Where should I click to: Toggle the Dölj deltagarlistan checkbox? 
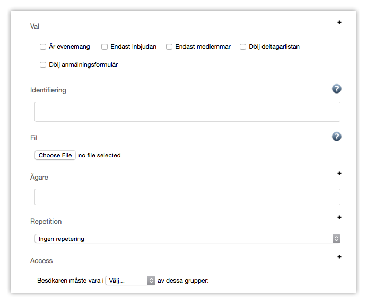tap(243, 47)
